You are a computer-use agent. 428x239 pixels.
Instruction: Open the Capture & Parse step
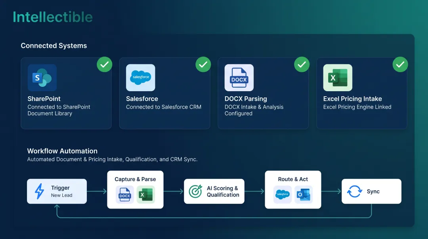pos(136,189)
